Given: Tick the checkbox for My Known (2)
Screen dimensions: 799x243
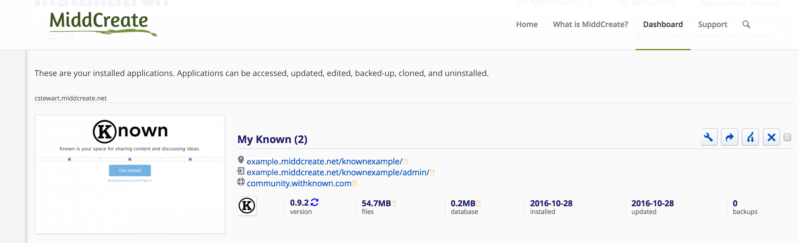Looking at the screenshot, I should (787, 137).
